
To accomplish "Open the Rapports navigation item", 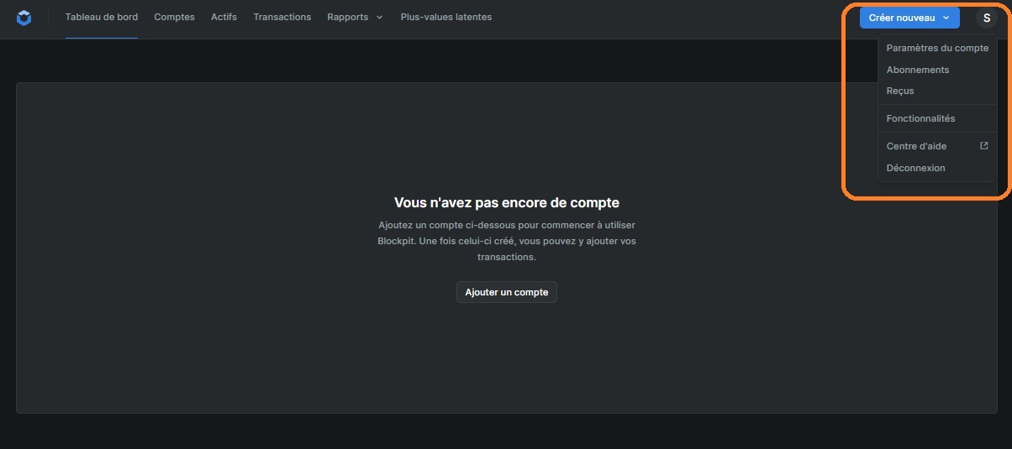I will (x=348, y=18).
